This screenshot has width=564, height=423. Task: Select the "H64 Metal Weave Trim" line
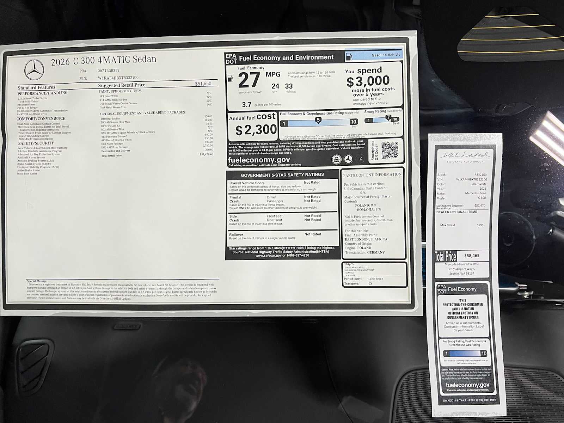[x=113, y=108]
